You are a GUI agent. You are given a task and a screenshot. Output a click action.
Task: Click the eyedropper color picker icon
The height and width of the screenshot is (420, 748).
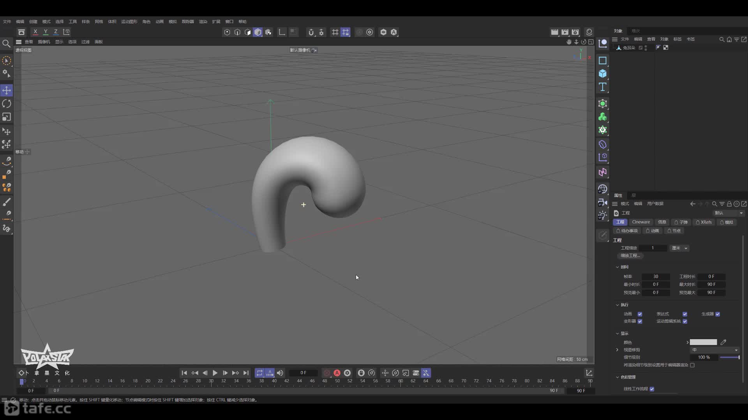click(723, 342)
